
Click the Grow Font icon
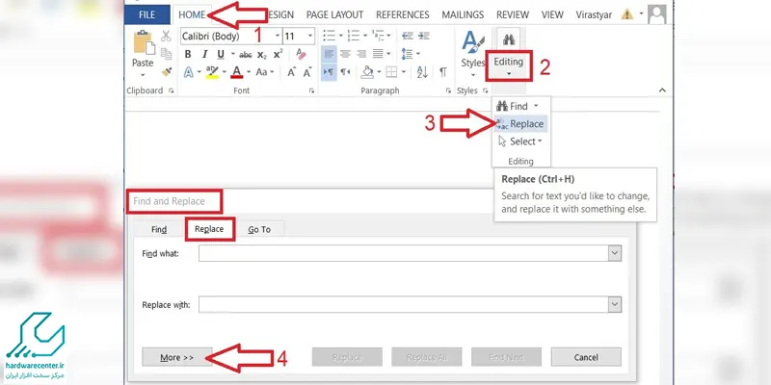(291, 72)
